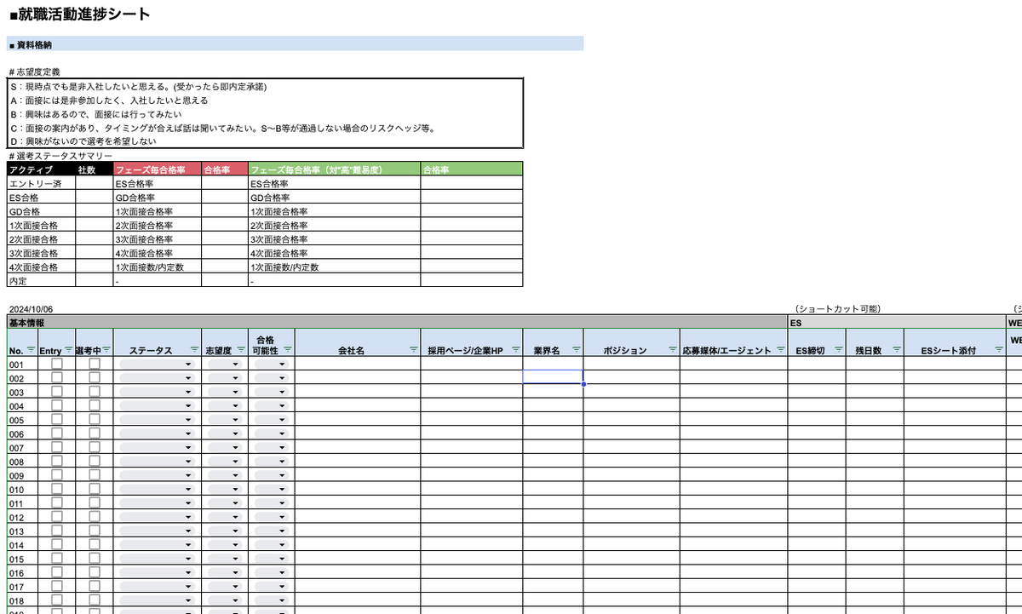
Task: Open the filter icon on the 採用ページ/企業HP column
Action: (x=516, y=350)
